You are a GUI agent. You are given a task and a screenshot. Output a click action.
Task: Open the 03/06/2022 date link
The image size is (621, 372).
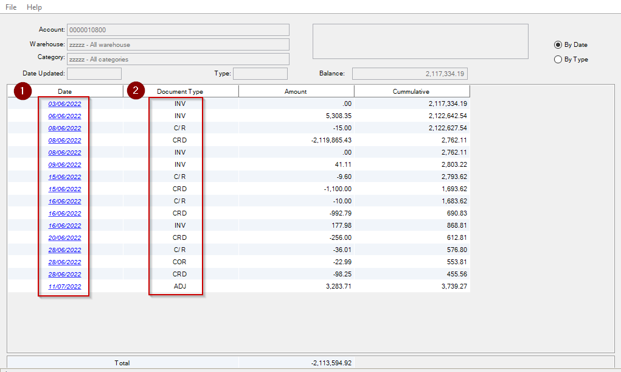pyautogui.click(x=64, y=104)
